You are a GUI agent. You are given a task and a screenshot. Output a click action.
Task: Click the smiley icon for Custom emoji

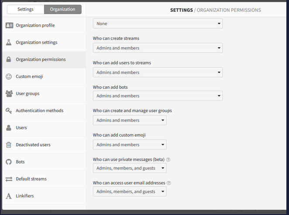pos(9,76)
